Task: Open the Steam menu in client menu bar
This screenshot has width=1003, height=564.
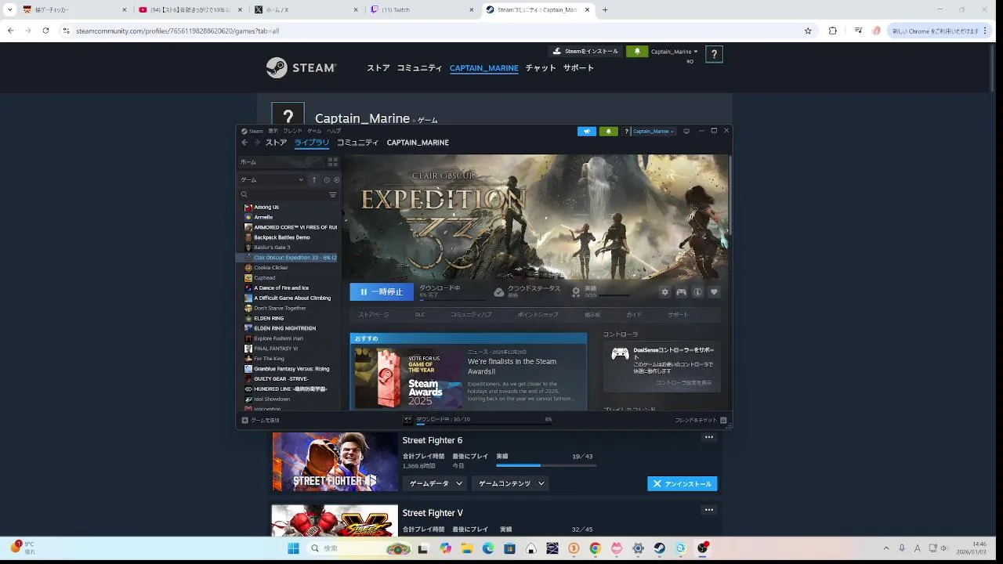Action: 252,131
